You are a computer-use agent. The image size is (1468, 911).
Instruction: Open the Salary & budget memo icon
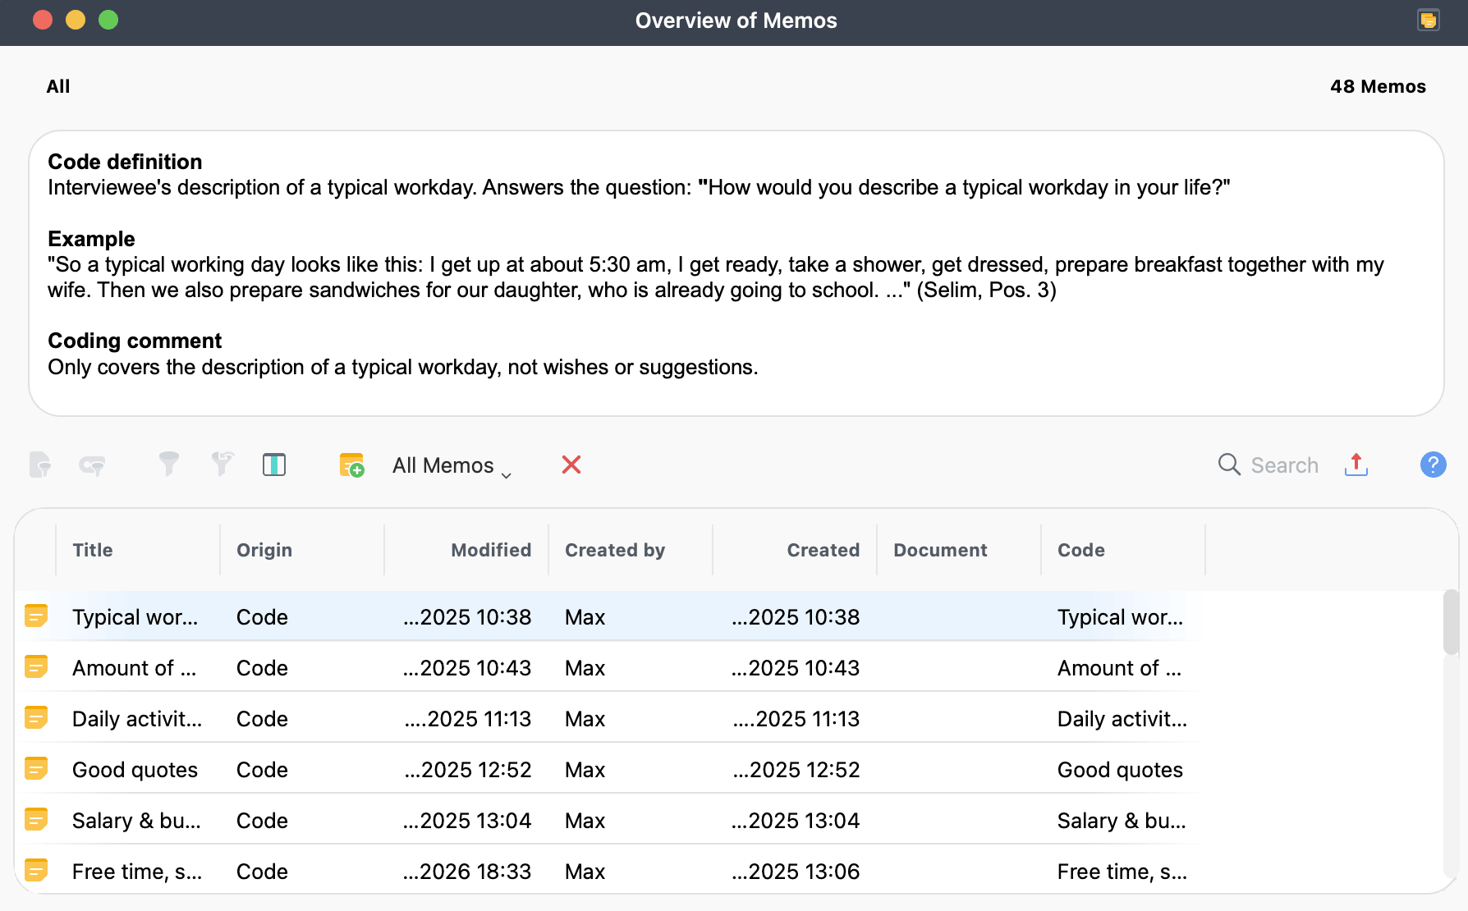coord(36,819)
